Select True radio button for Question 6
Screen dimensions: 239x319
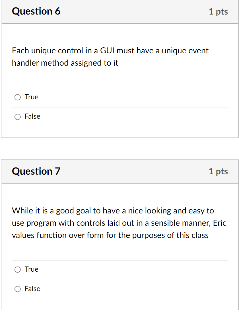18,97
